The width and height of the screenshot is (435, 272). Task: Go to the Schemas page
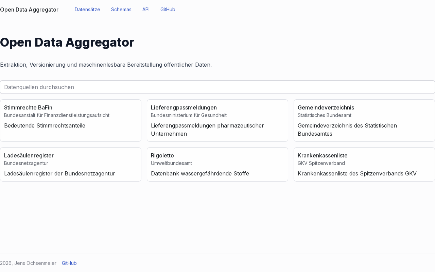point(121,10)
